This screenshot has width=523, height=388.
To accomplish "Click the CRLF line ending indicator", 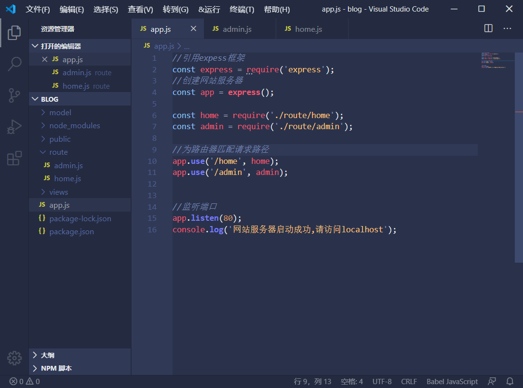I will pos(409,381).
